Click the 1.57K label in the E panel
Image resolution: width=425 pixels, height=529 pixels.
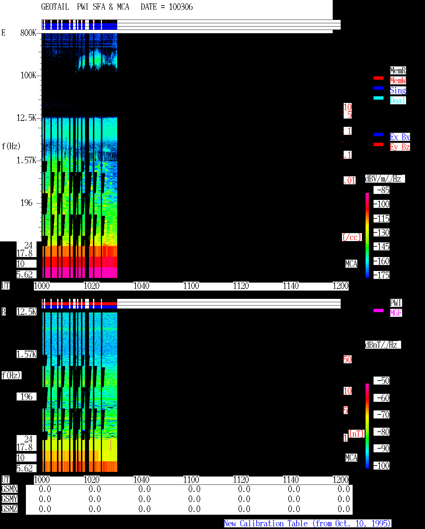[26, 160]
